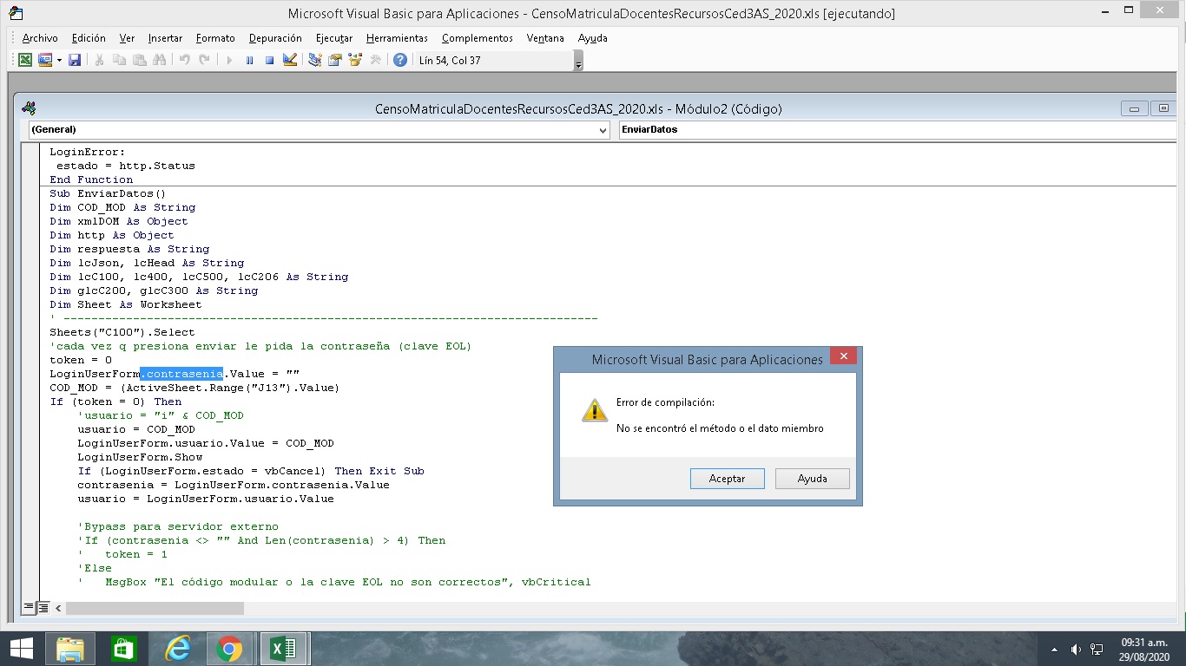The width and height of the screenshot is (1186, 666).
Task: Click the Save (floppy disk) icon
Action: (75, 60)
